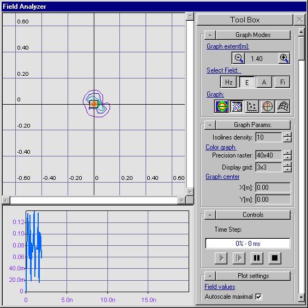Toggle the Hz field selection button
The height and width of the screenshot is (308, 308).
tap(228, 82)
